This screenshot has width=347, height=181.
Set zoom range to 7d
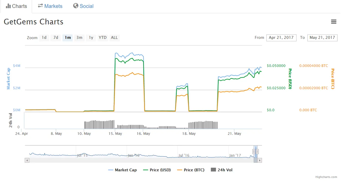(x=56, y=38)
